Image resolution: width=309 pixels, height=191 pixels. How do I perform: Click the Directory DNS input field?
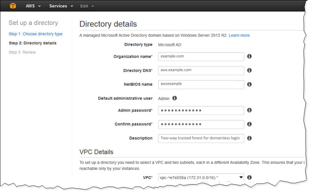tap(201, 70)
